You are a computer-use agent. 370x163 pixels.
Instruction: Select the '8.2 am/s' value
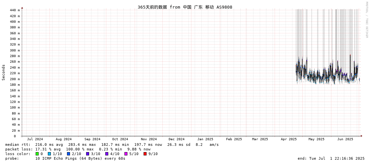pyautogui.click(x=207, y=145)
